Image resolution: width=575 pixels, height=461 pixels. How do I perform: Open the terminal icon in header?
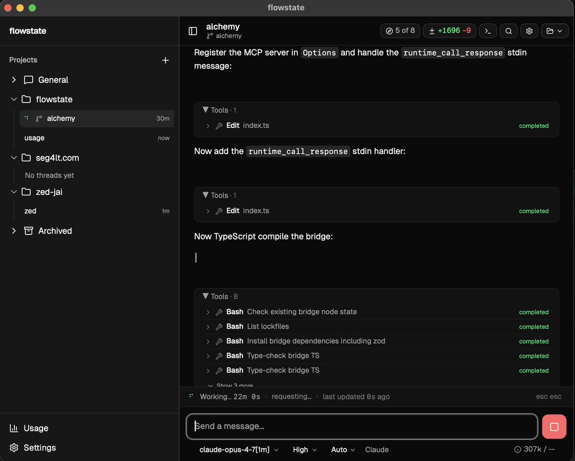[488, 31]
